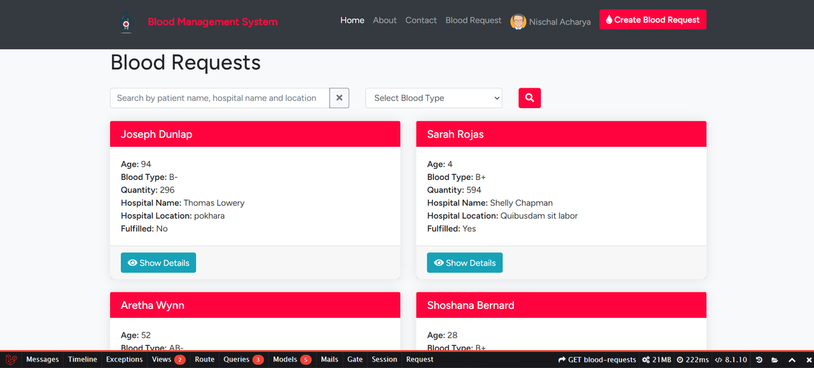Click Joseph Dunlap's Blood Type B- line

click(149, 177)
